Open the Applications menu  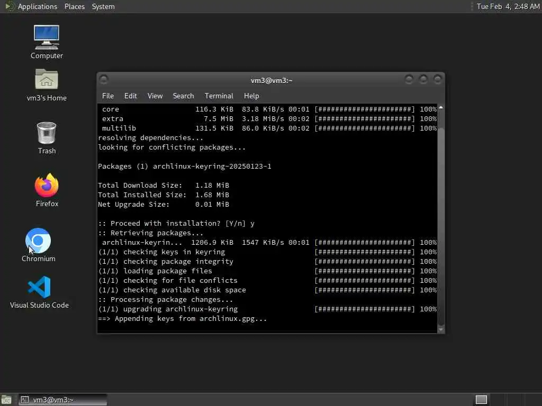tap(38, 6)
